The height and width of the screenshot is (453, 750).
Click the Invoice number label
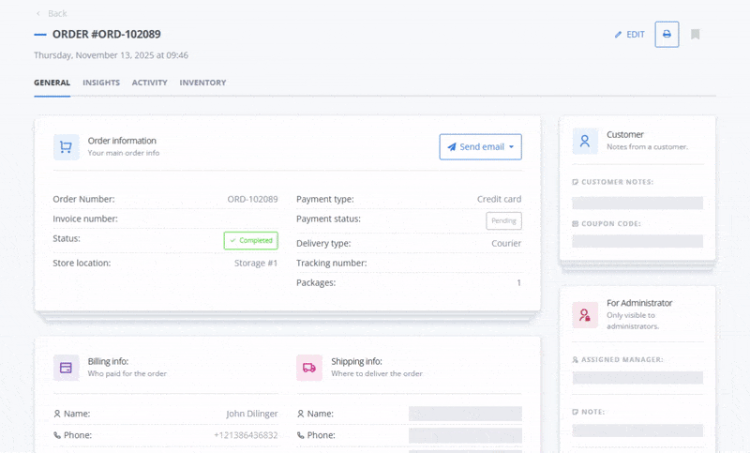pyautogui.click(x=85, y=219)
